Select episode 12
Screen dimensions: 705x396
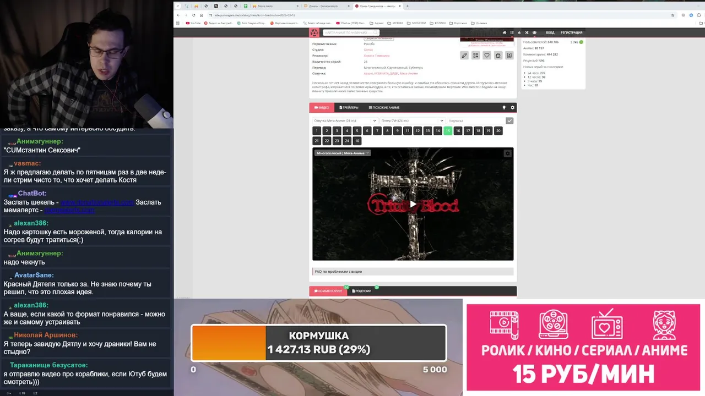point(417,131)
